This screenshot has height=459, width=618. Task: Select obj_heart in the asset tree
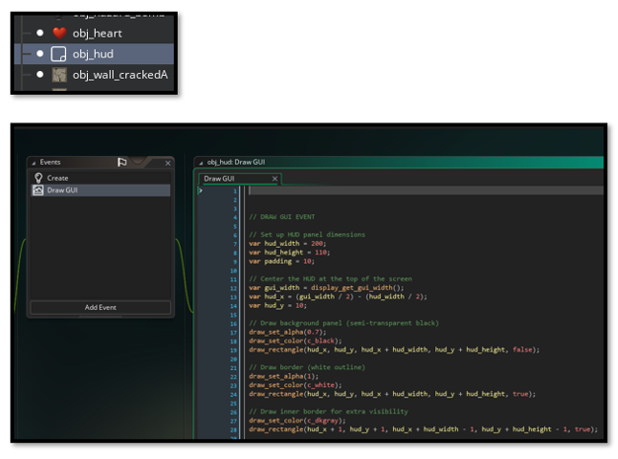tap(97, 34)
